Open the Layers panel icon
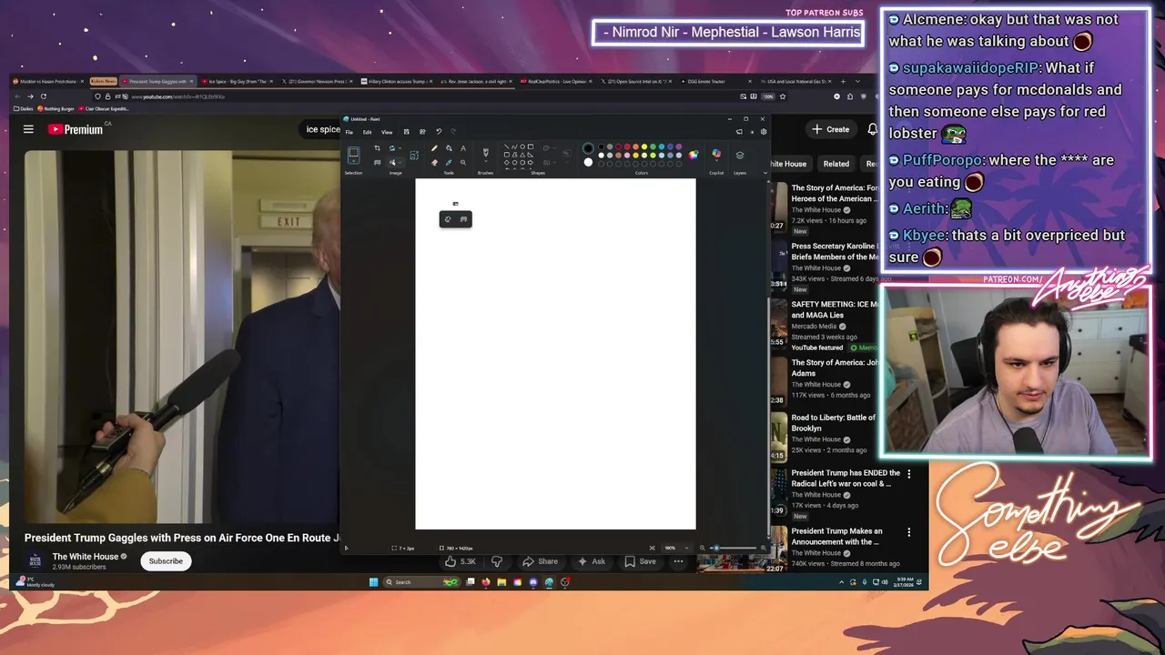The image size is (1165, 655). (x=740, y=155)
